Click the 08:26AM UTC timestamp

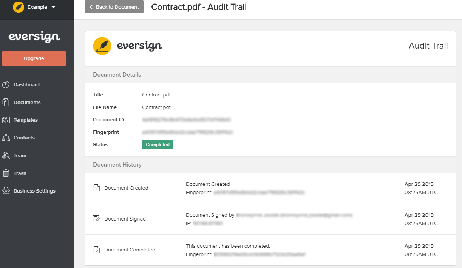coord(421,254)
